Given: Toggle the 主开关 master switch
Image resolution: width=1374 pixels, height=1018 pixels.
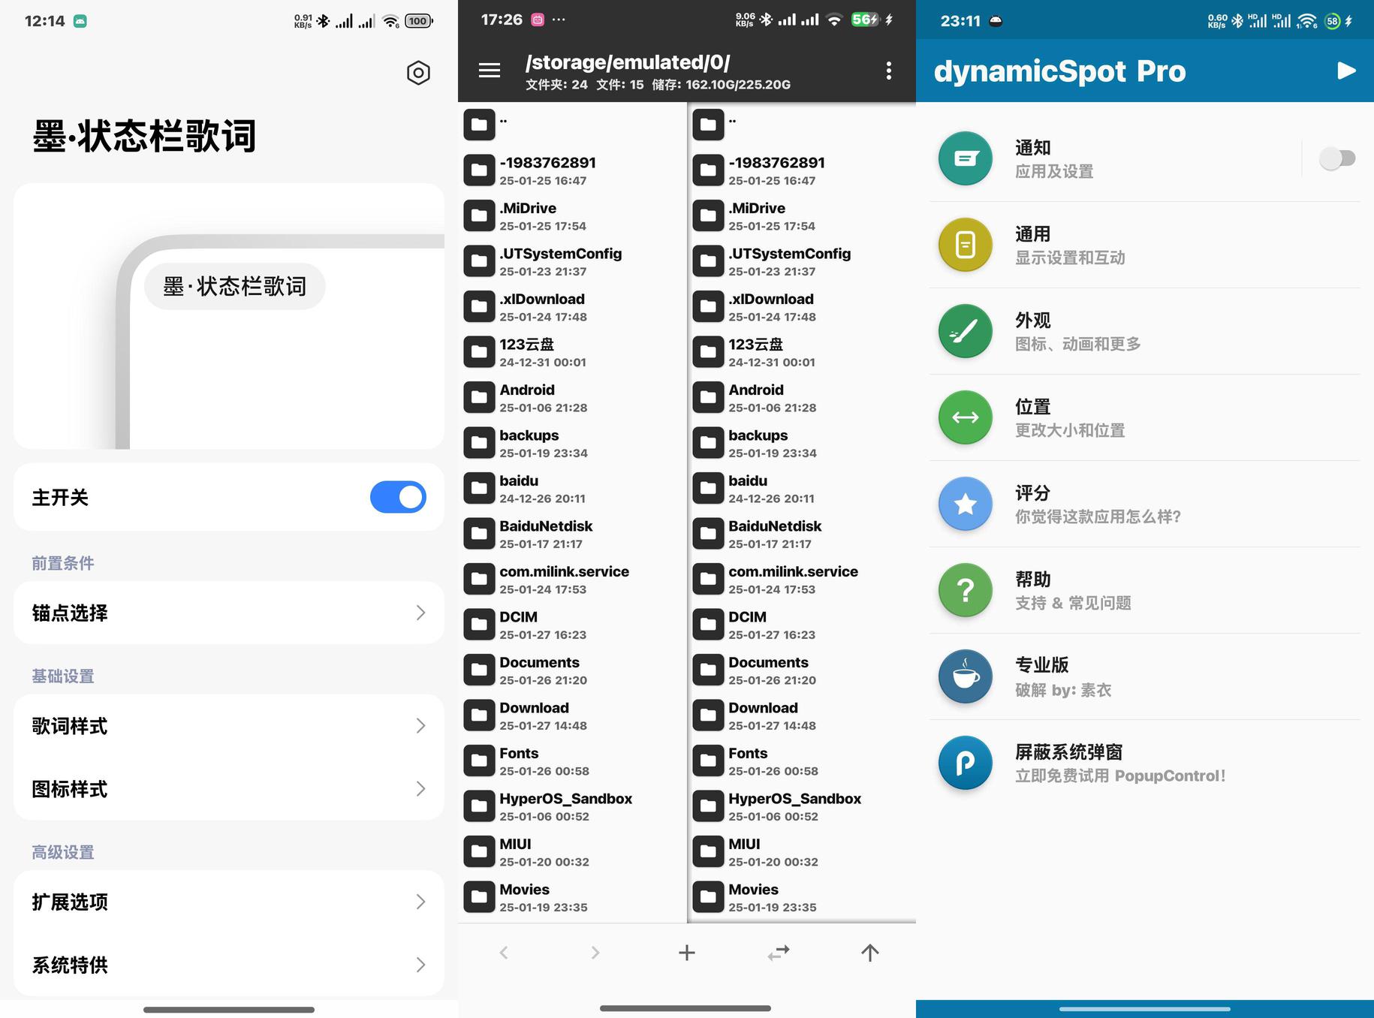Looking at the screenshot, I should (398, 497).
